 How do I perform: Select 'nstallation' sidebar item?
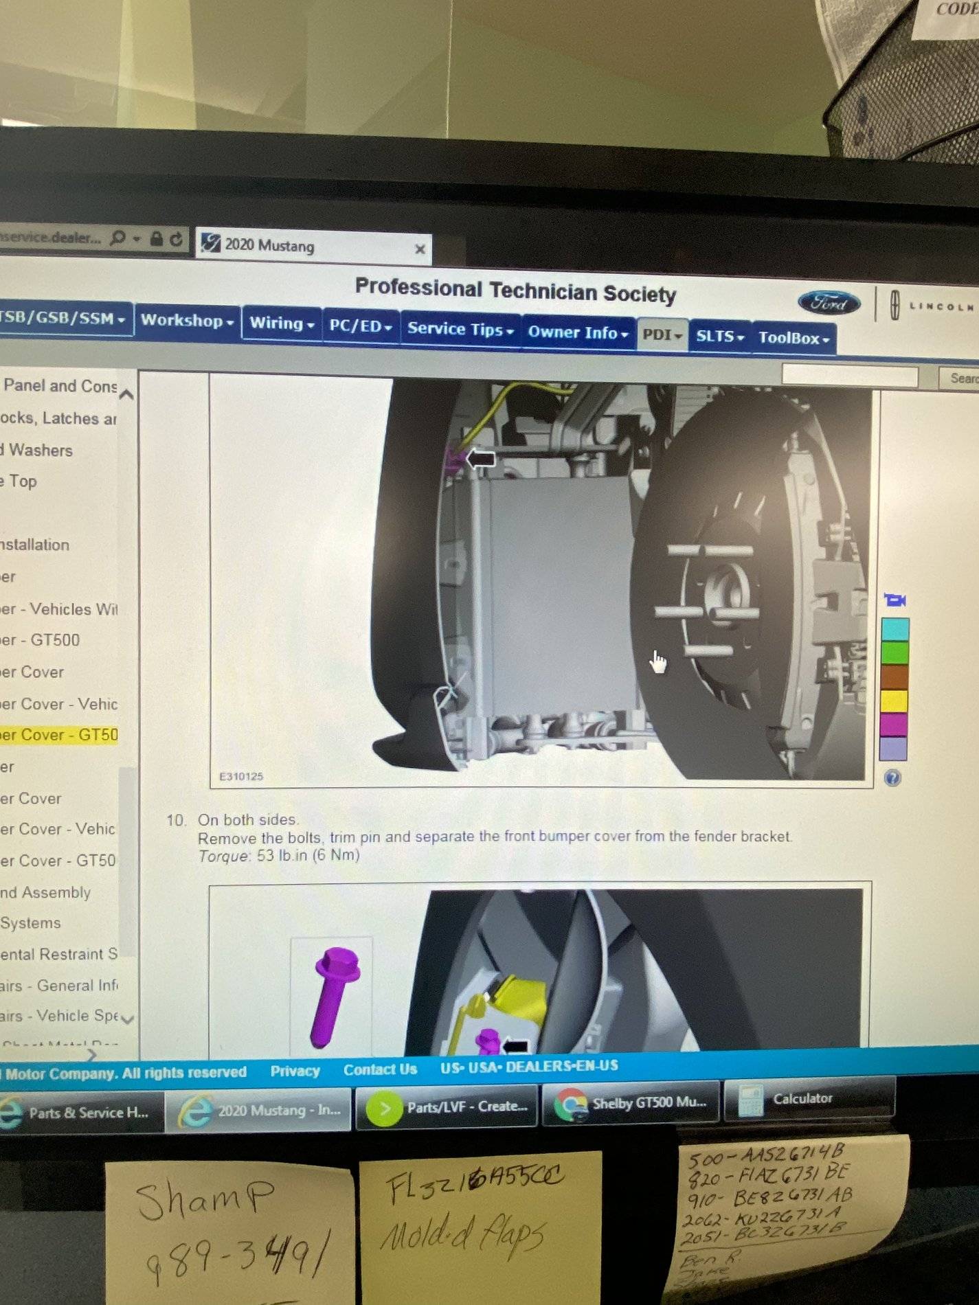35,545
